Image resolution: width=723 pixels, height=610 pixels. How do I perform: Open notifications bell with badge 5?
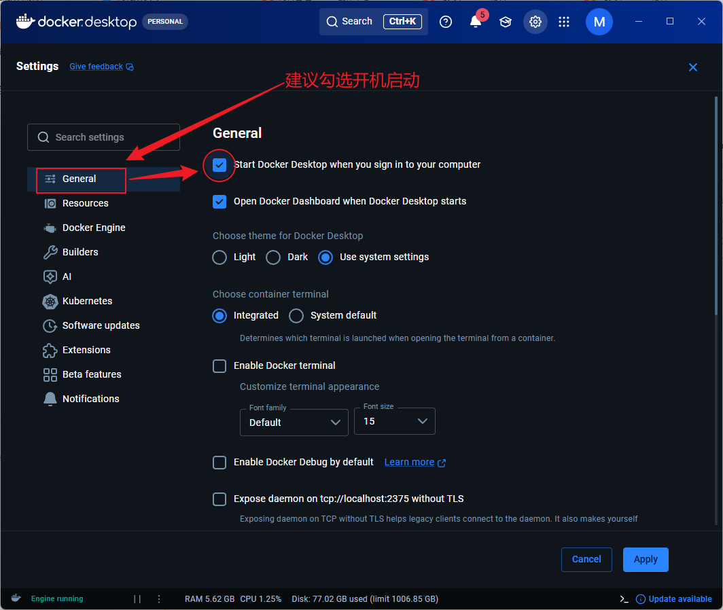[x=476, y=21]
